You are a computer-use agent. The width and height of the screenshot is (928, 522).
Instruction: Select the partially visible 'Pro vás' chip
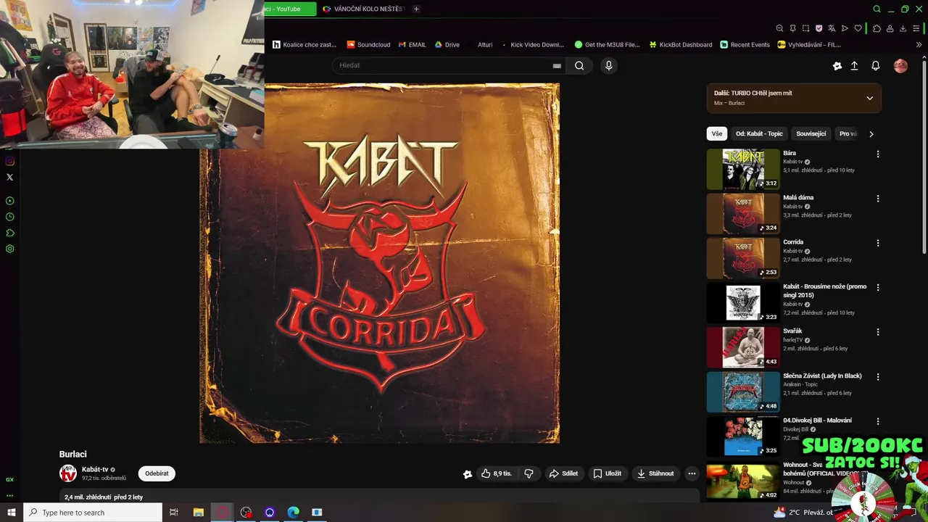(x=847, y=134)
